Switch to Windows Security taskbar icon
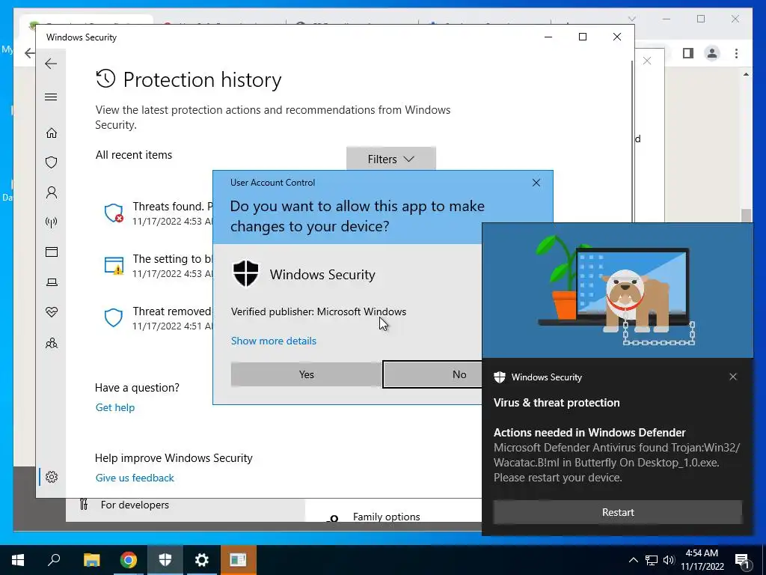 (x=165, y=560)
